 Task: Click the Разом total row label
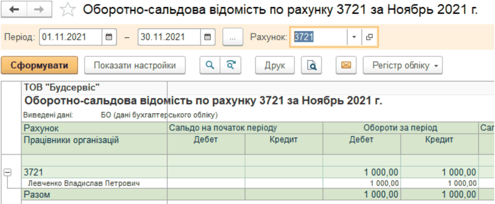click(37, 195)
